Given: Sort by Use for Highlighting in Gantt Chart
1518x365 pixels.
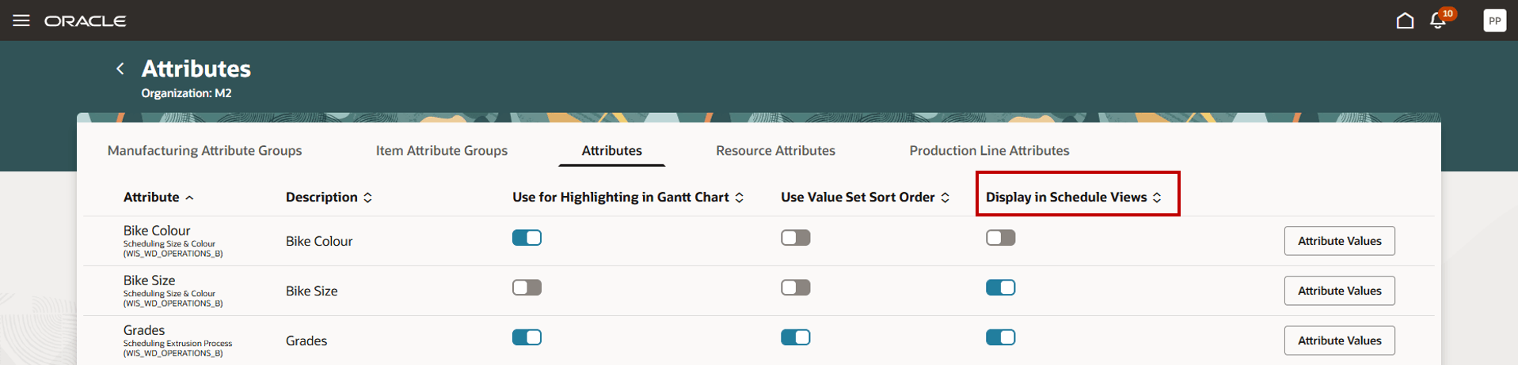Looking at the screenshot, I should tap(739, 198).
